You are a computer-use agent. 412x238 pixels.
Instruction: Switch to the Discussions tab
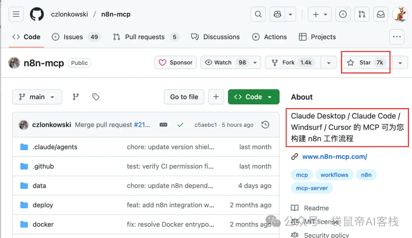click(216, 37)
